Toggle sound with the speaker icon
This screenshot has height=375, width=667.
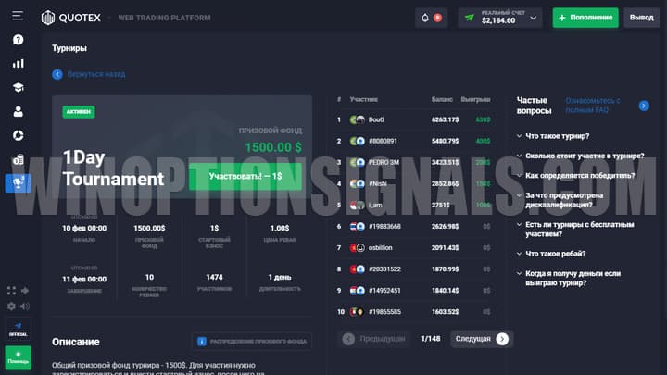(x=24, y=306)
